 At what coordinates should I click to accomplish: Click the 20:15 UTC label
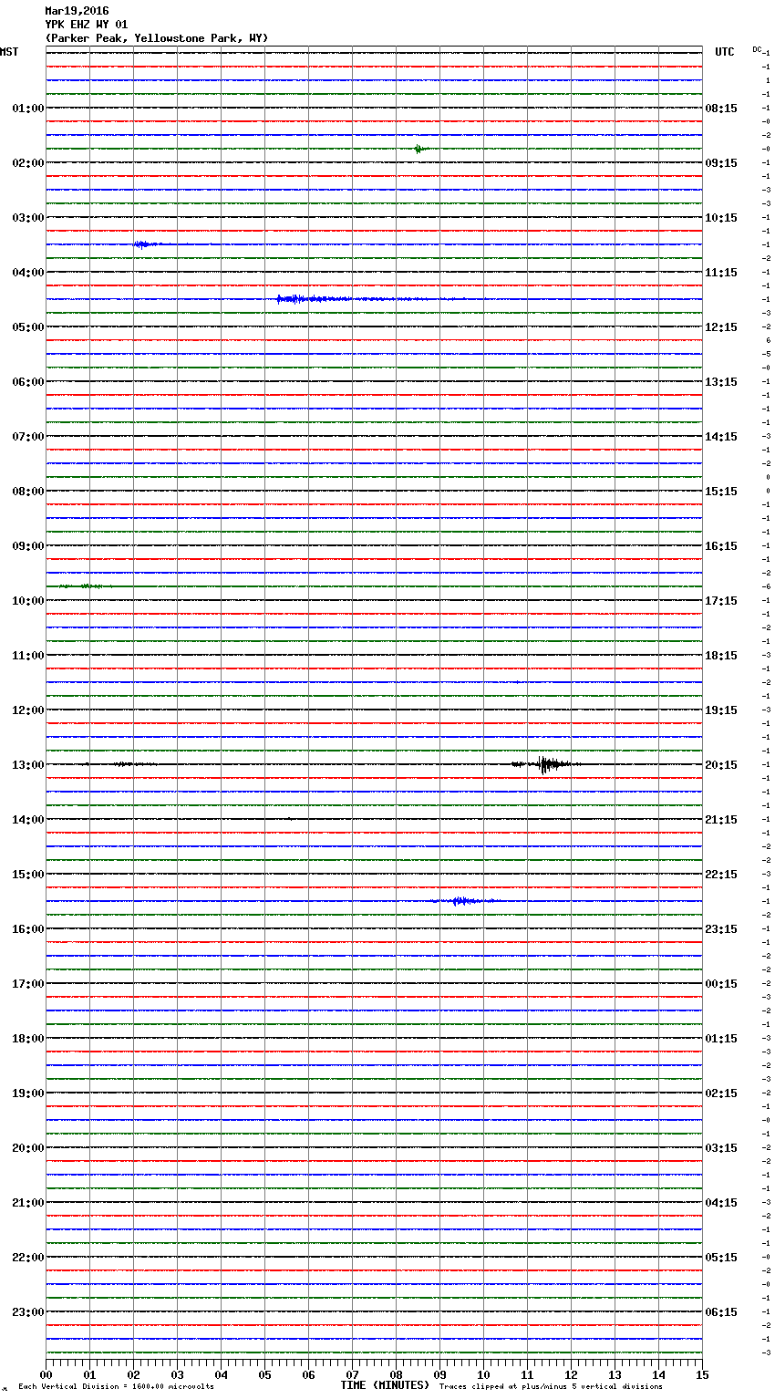tap(721, 765)
